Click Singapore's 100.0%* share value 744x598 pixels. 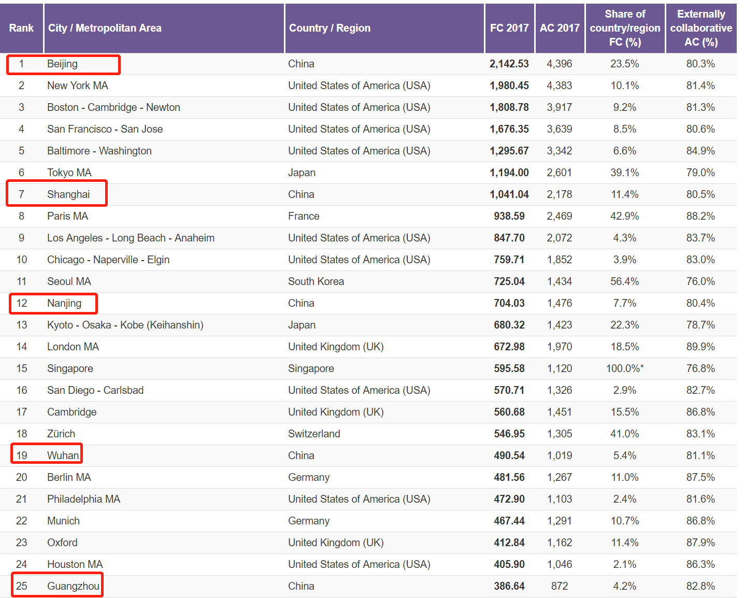point(624,368)
